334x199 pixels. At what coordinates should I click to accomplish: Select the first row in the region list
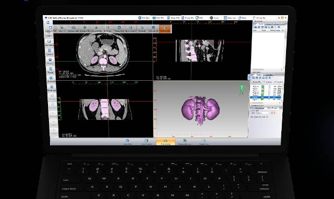(267, 86)
